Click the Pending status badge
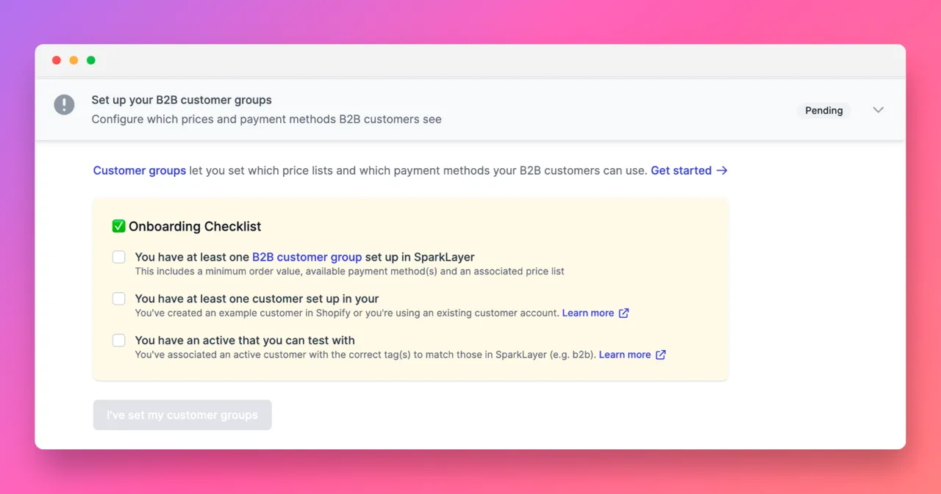941x494 pixels. (x=823, y=111)
